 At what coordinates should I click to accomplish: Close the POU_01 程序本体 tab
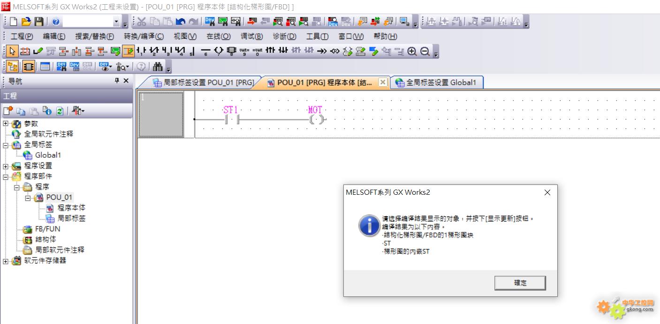383,82
